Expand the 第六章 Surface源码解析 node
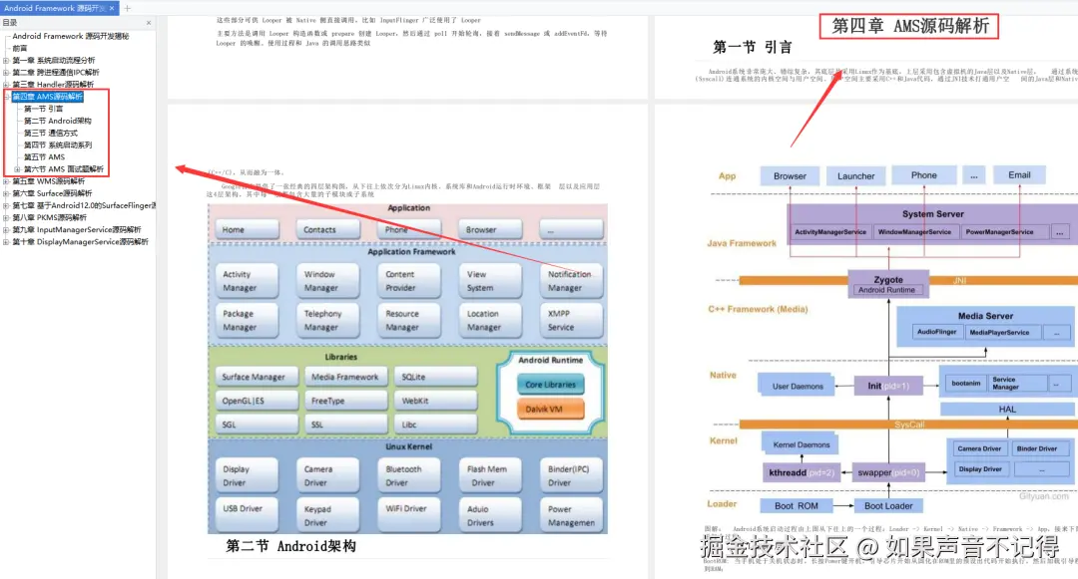Screen dimensions: 1078x579 [6, 193]
